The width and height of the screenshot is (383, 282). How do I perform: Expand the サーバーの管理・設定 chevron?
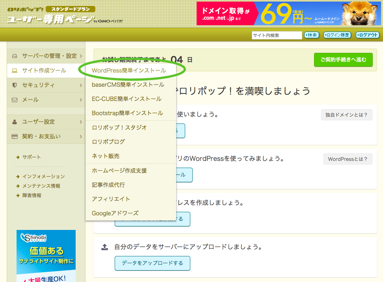point(81,56)
